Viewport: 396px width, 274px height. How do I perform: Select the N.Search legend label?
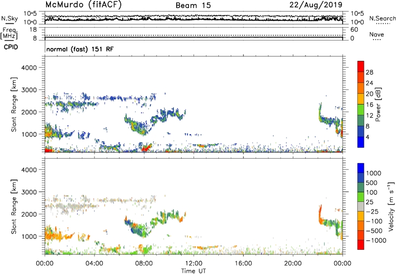tap(382, 18)
